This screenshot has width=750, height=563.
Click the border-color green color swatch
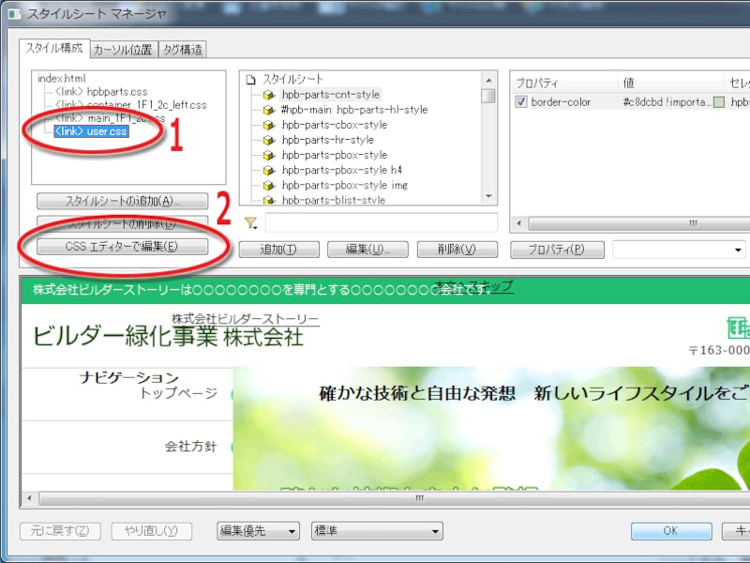(718, 102)
